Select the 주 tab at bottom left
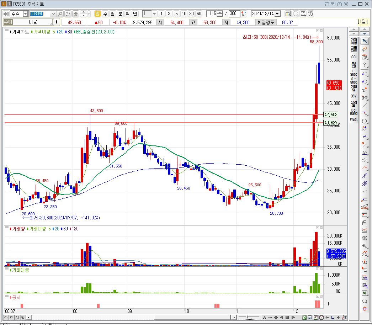The width and height of the screenshot is (372, 325). click(x=6, y=318)
